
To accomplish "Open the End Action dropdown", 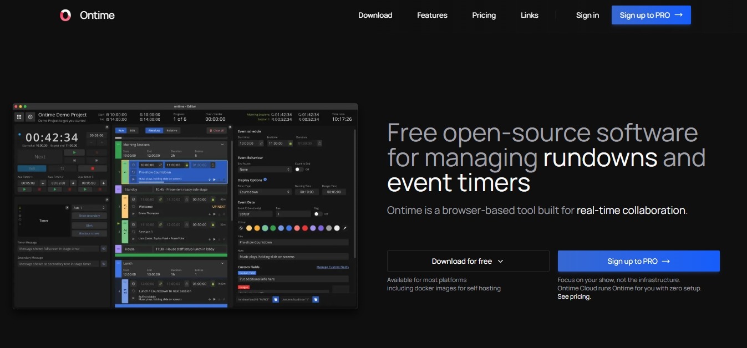I will coord(264,169).
